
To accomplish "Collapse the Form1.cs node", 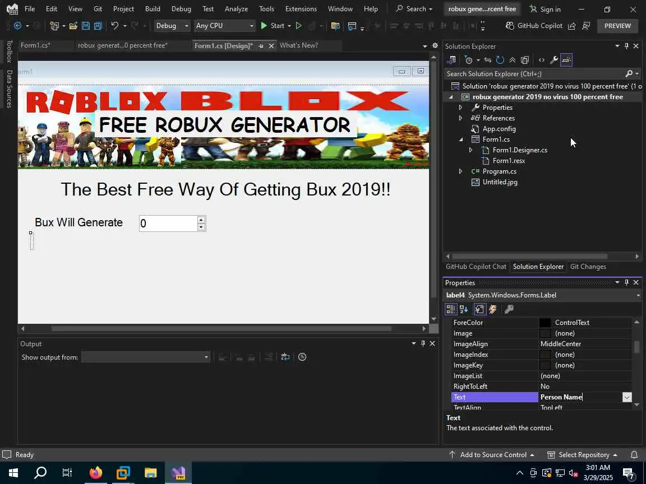I will pyautogui.click(x=460, y=139).
